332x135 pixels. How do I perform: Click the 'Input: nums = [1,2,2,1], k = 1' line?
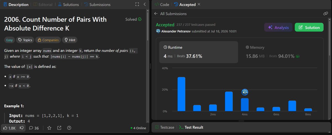click(x=44, y=115)
